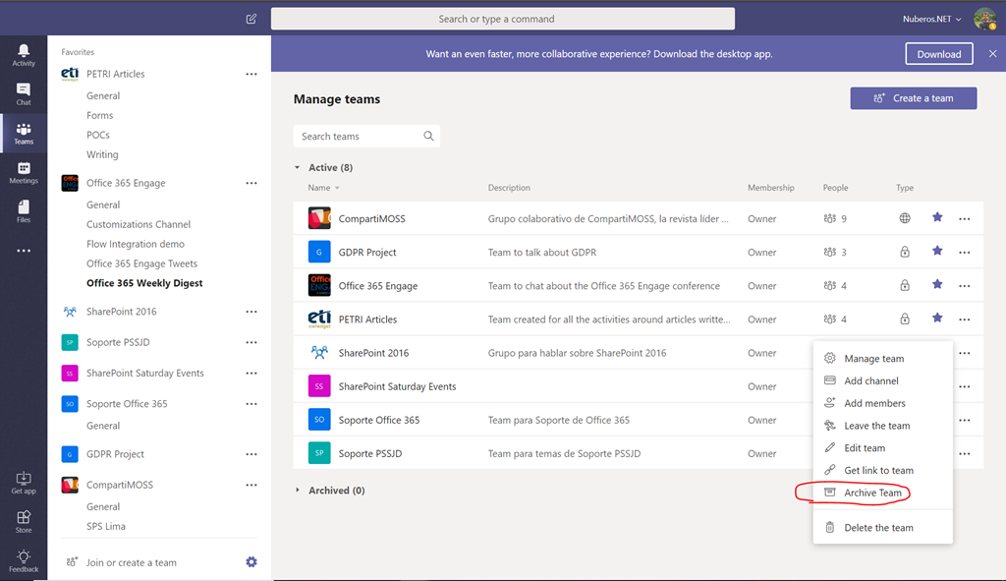Click the lock type icon for GDPR Project
Viewport: 1006px width, 581px height.
pos(905,252)
